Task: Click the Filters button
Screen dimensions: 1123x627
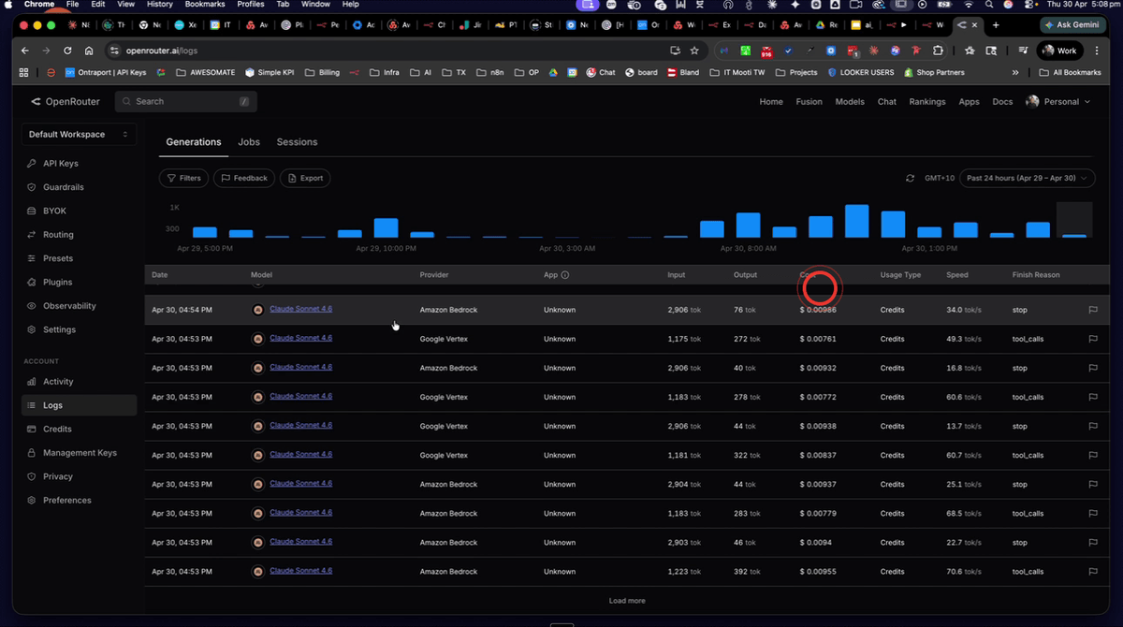Action: 183,178
